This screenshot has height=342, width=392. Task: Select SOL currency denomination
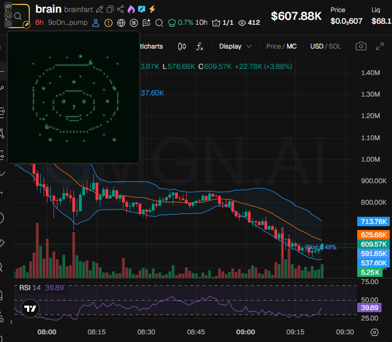click(x=335, y=46)
